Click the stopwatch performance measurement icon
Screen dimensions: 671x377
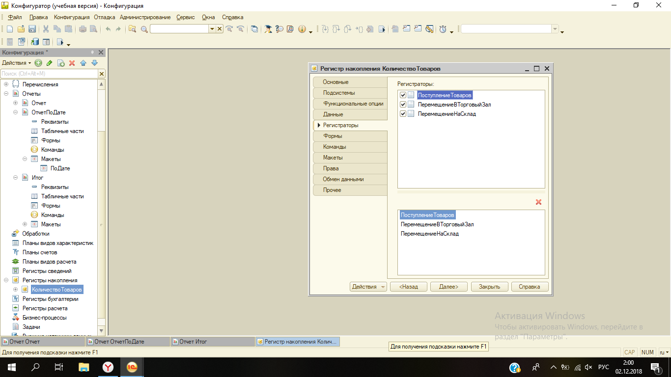[443, 29]
